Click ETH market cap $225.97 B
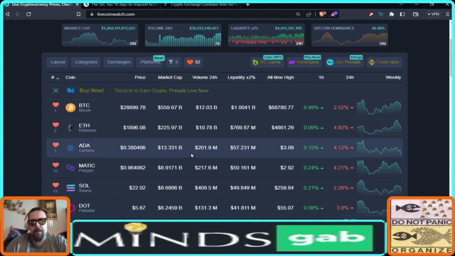455x256 pixels. pos(170,127)
